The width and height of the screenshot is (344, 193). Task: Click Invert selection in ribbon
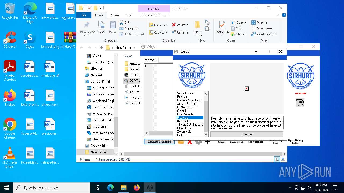[x=264, y=34]
